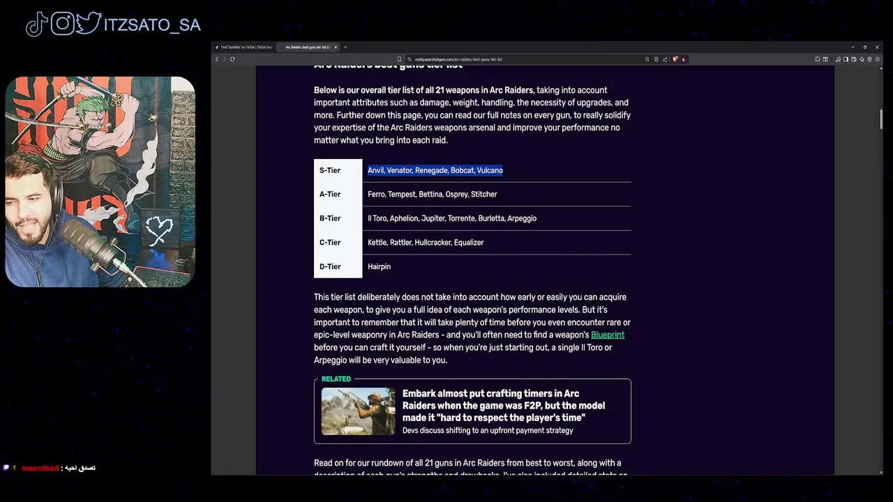Close the Arc Raiders best guns tab
This screenshot has height=502, width=893.
[x=336, y=47]
